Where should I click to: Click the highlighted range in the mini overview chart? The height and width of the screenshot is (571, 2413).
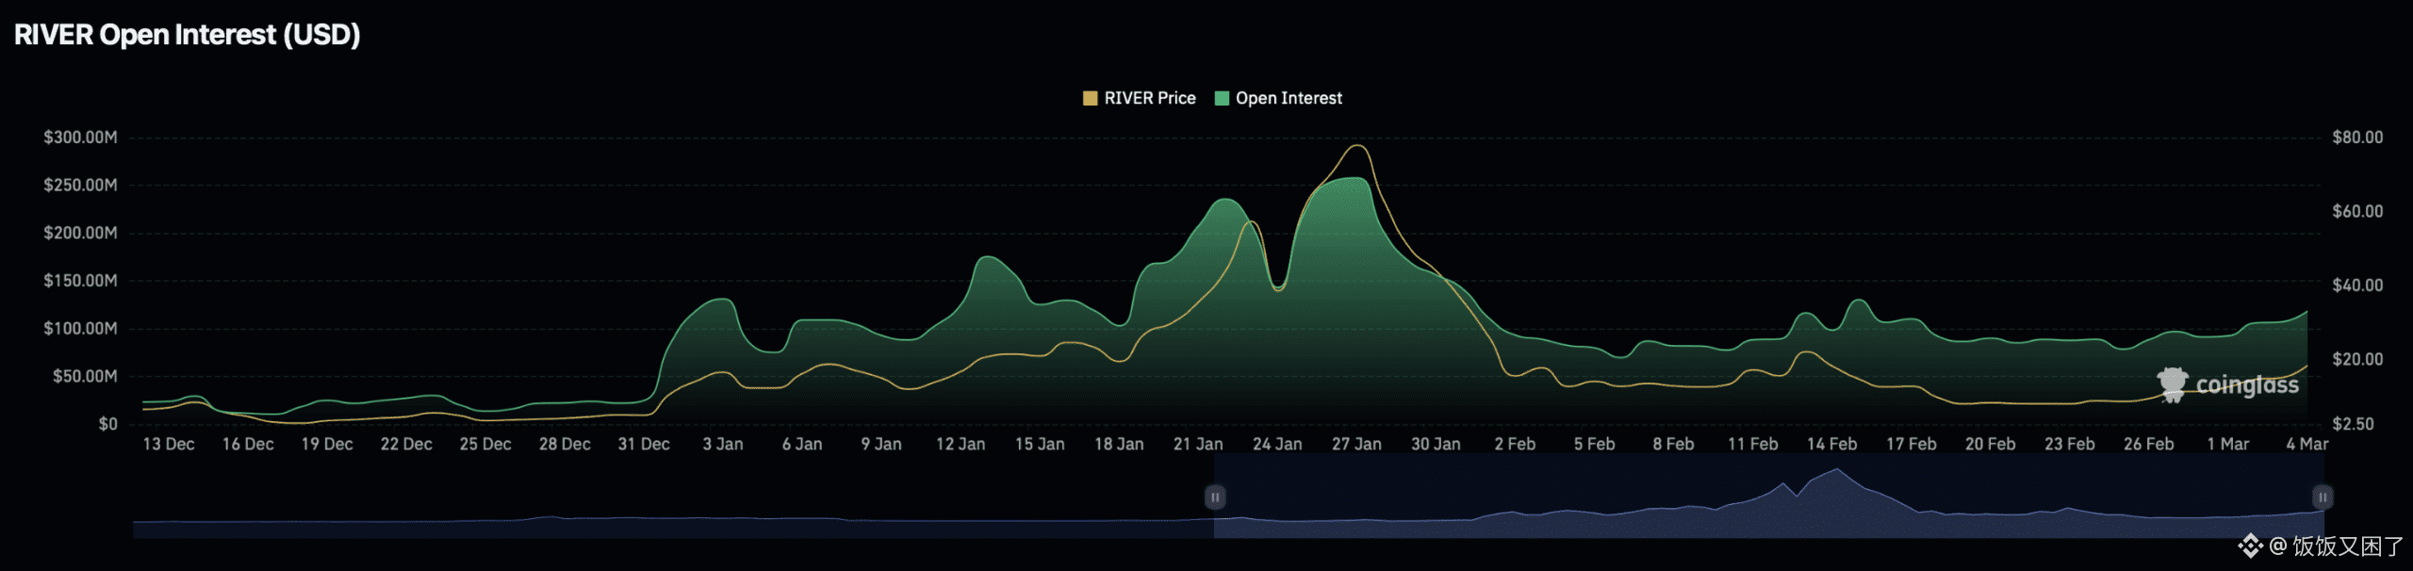pyautogui.click(x=1768, y=497)
